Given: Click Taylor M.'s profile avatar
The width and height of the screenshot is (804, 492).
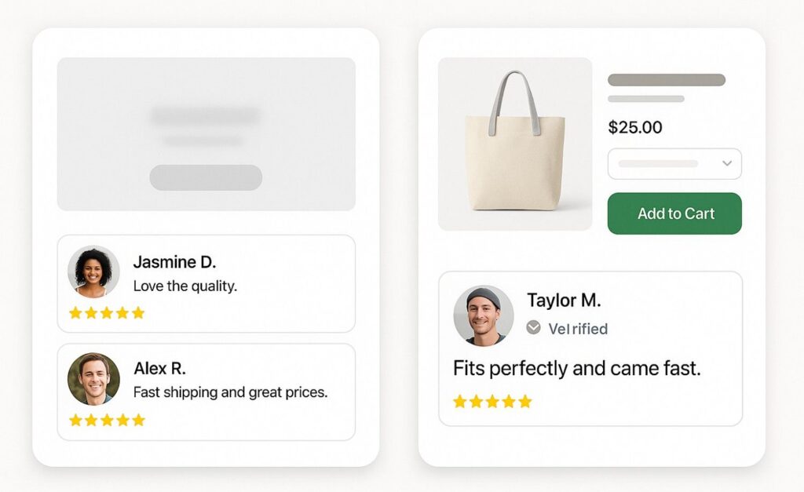Looking at the screenshot, I should [x=483, y=315].
